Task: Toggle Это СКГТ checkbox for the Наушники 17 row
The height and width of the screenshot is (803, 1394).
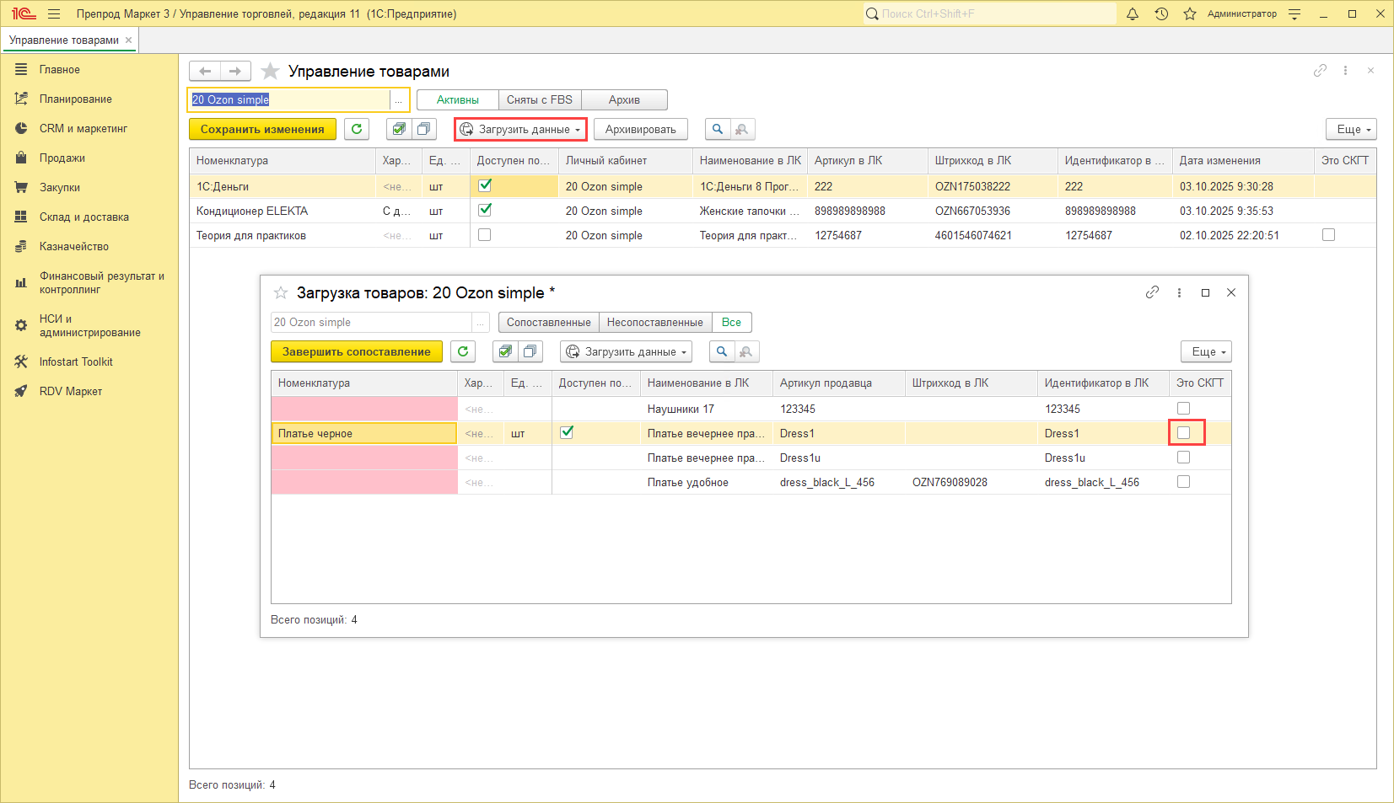Action: click(x=1183, y=409)
